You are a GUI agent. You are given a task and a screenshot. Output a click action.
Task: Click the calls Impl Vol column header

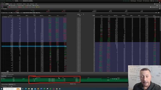(x=42, y=15)
